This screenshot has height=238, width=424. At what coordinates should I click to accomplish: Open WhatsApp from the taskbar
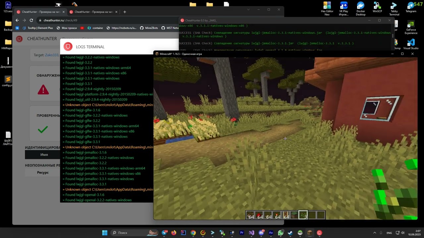[x=281, y=233]
